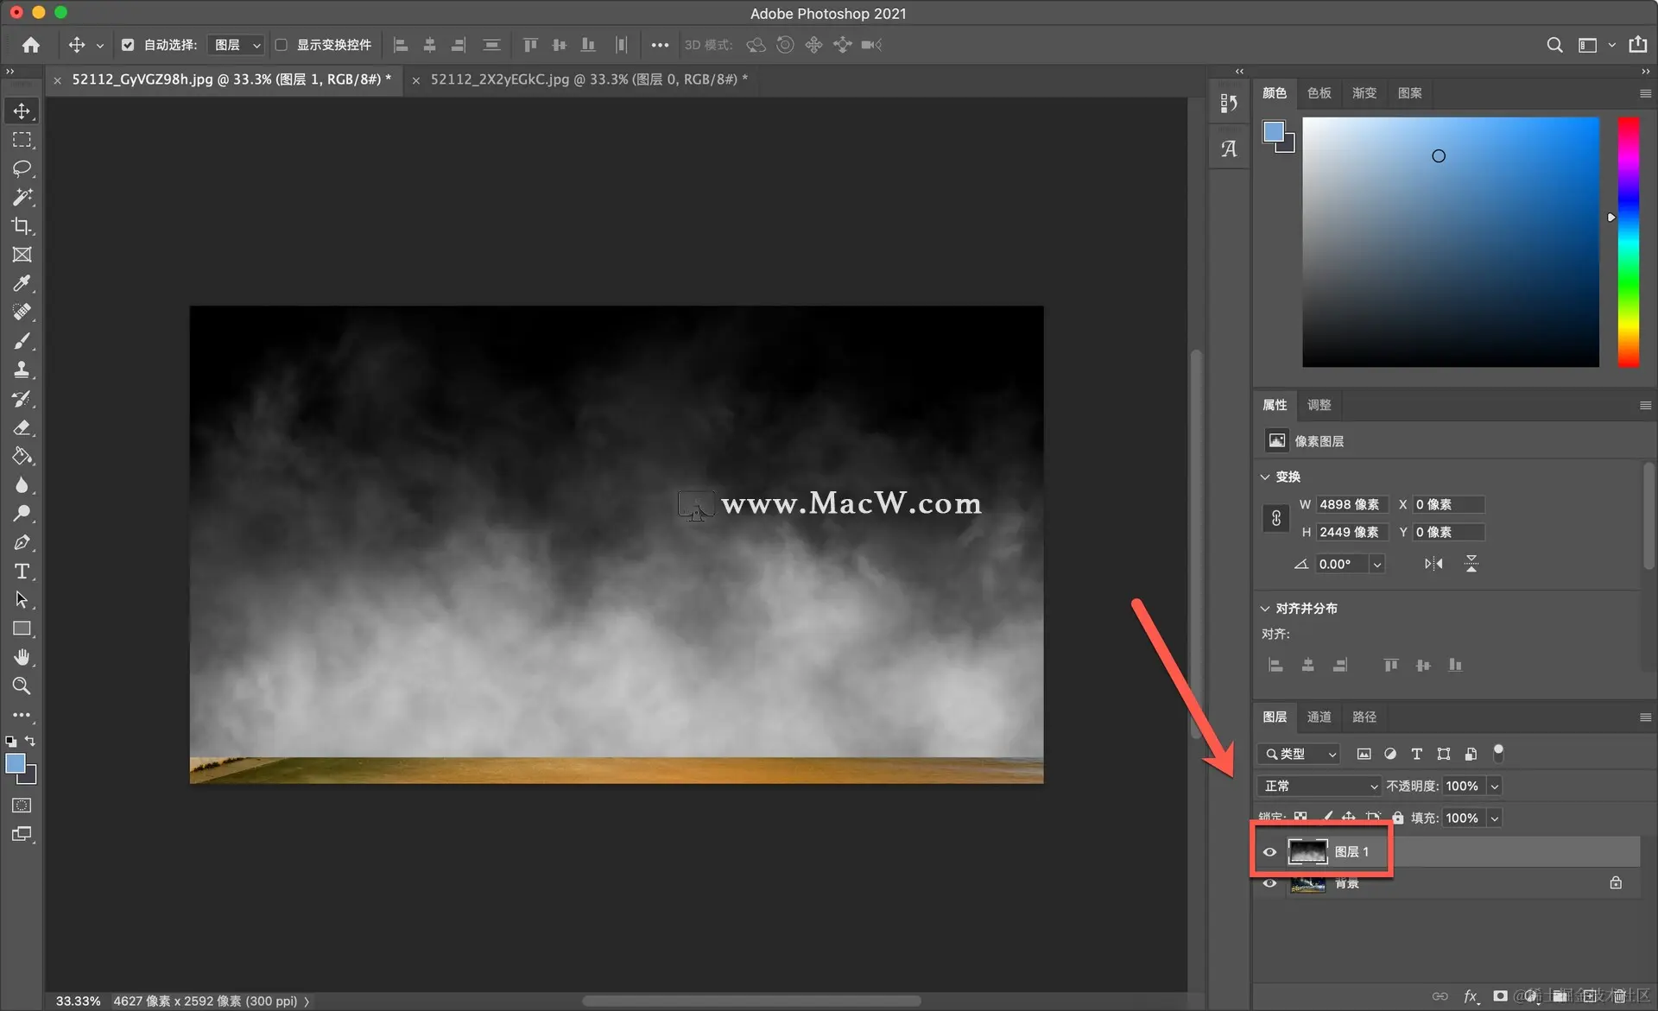Select the Lasso tool
This screenshot has height=1011, width=1658.
click(22, 168)
